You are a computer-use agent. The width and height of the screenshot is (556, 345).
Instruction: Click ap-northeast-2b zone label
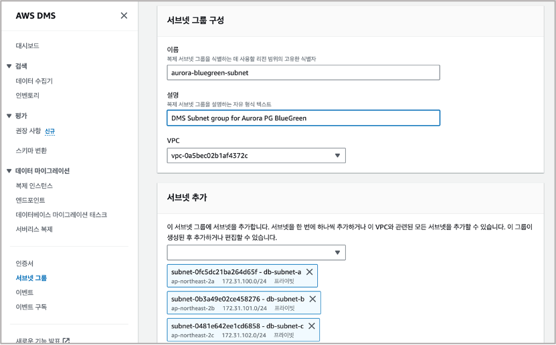point(193,308)
